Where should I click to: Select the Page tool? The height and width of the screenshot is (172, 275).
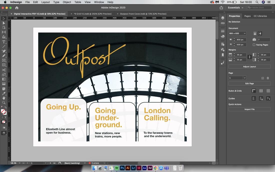4,27
